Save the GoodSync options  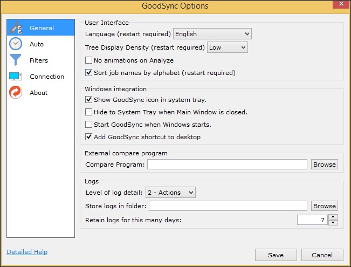[x=276, y=255]
